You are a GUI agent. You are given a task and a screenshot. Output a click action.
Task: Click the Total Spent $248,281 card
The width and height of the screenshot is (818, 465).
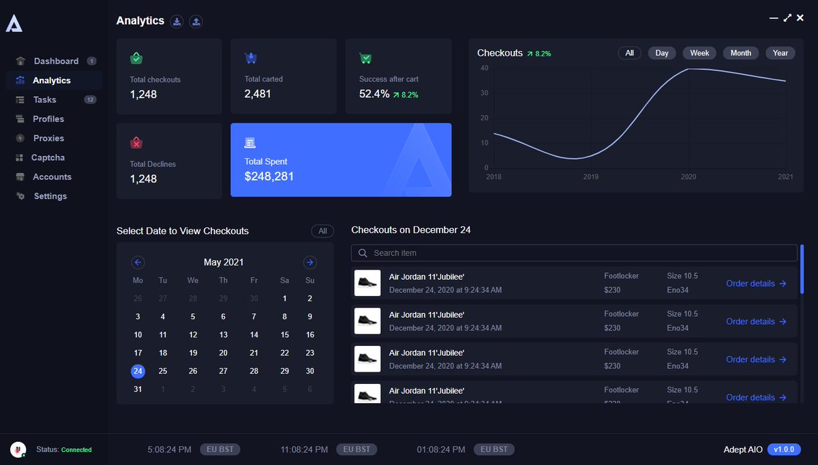(341, 160)
